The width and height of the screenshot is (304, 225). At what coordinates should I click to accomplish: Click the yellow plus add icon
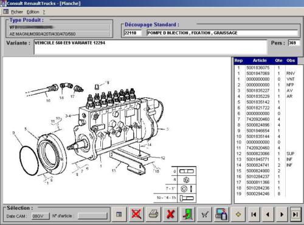238,214
